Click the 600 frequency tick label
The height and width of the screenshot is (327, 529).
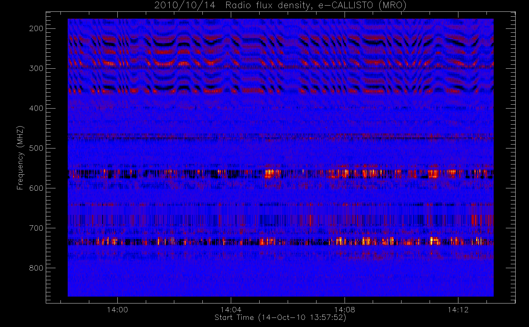click(x=36, y=188)
